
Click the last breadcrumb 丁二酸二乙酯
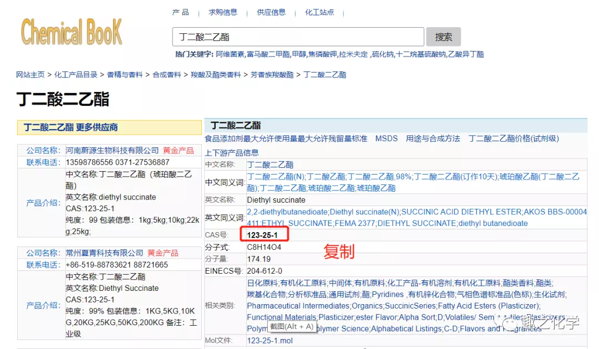click(x=324, y=75)
